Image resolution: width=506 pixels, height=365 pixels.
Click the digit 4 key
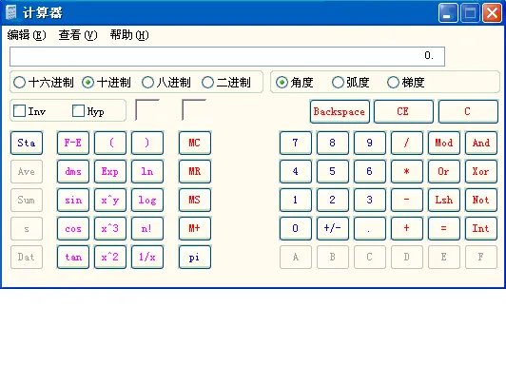(296, 171)
